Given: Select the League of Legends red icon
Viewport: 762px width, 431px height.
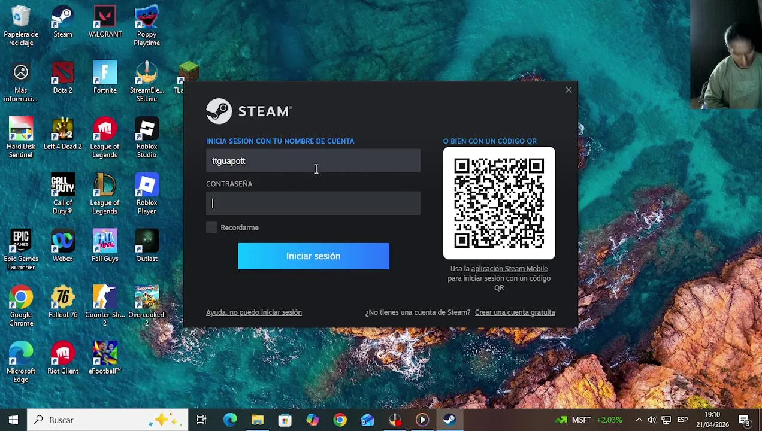Looking at the screenshot, I should pyautogui.click(x=105, y=138).
